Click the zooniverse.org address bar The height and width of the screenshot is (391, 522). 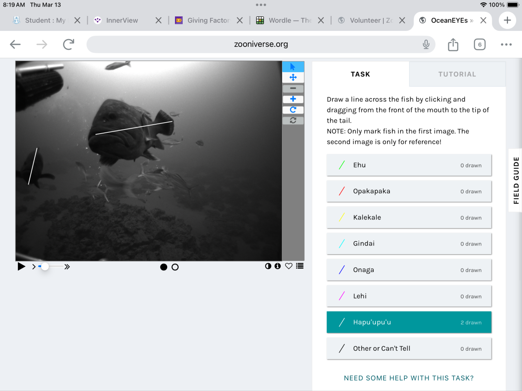[261, 44]
